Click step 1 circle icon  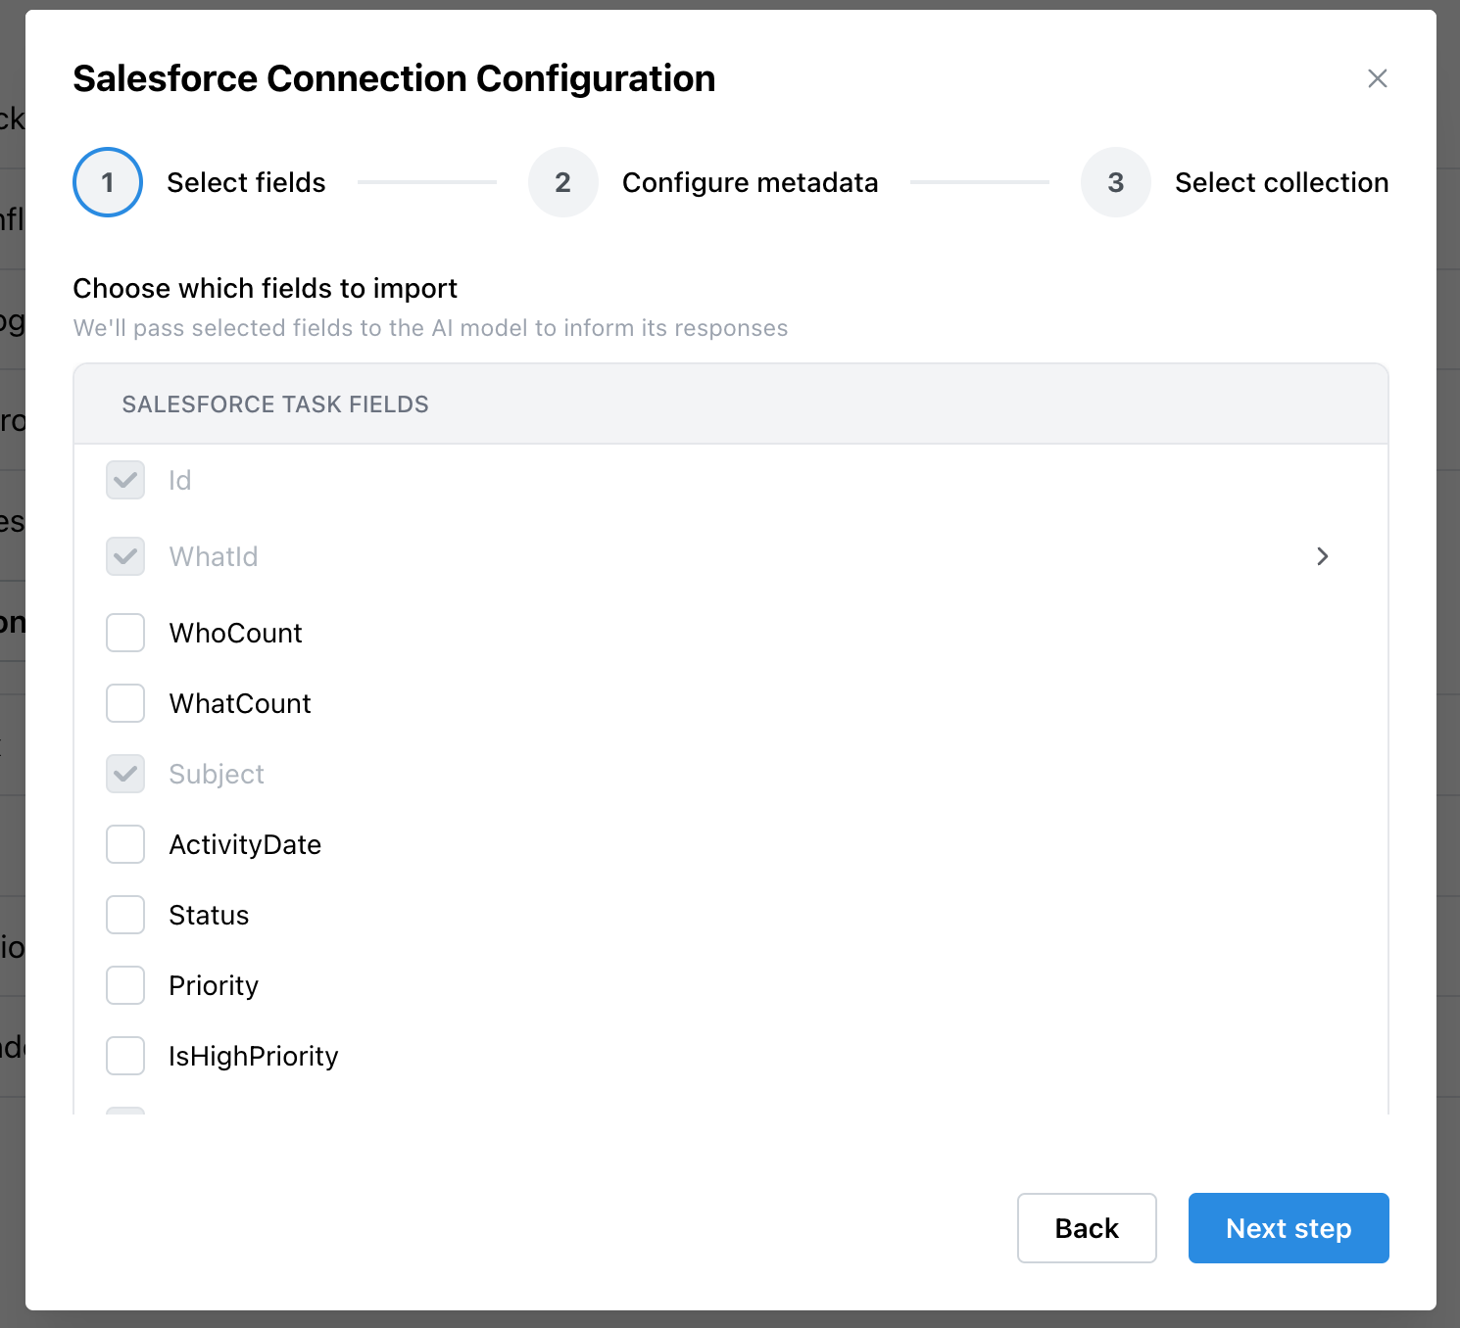click(x=108, y=182)
